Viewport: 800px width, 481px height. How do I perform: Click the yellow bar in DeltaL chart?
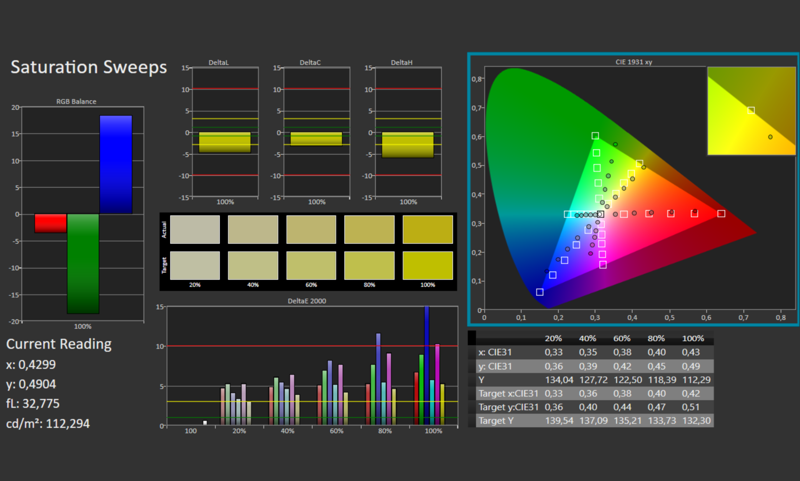[225, 142]
